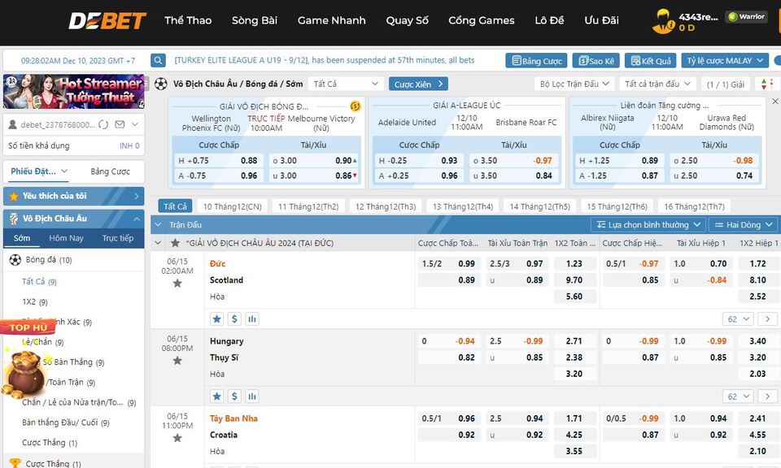Select the 0.99 handicap odds for Đức

pos(466,263)
